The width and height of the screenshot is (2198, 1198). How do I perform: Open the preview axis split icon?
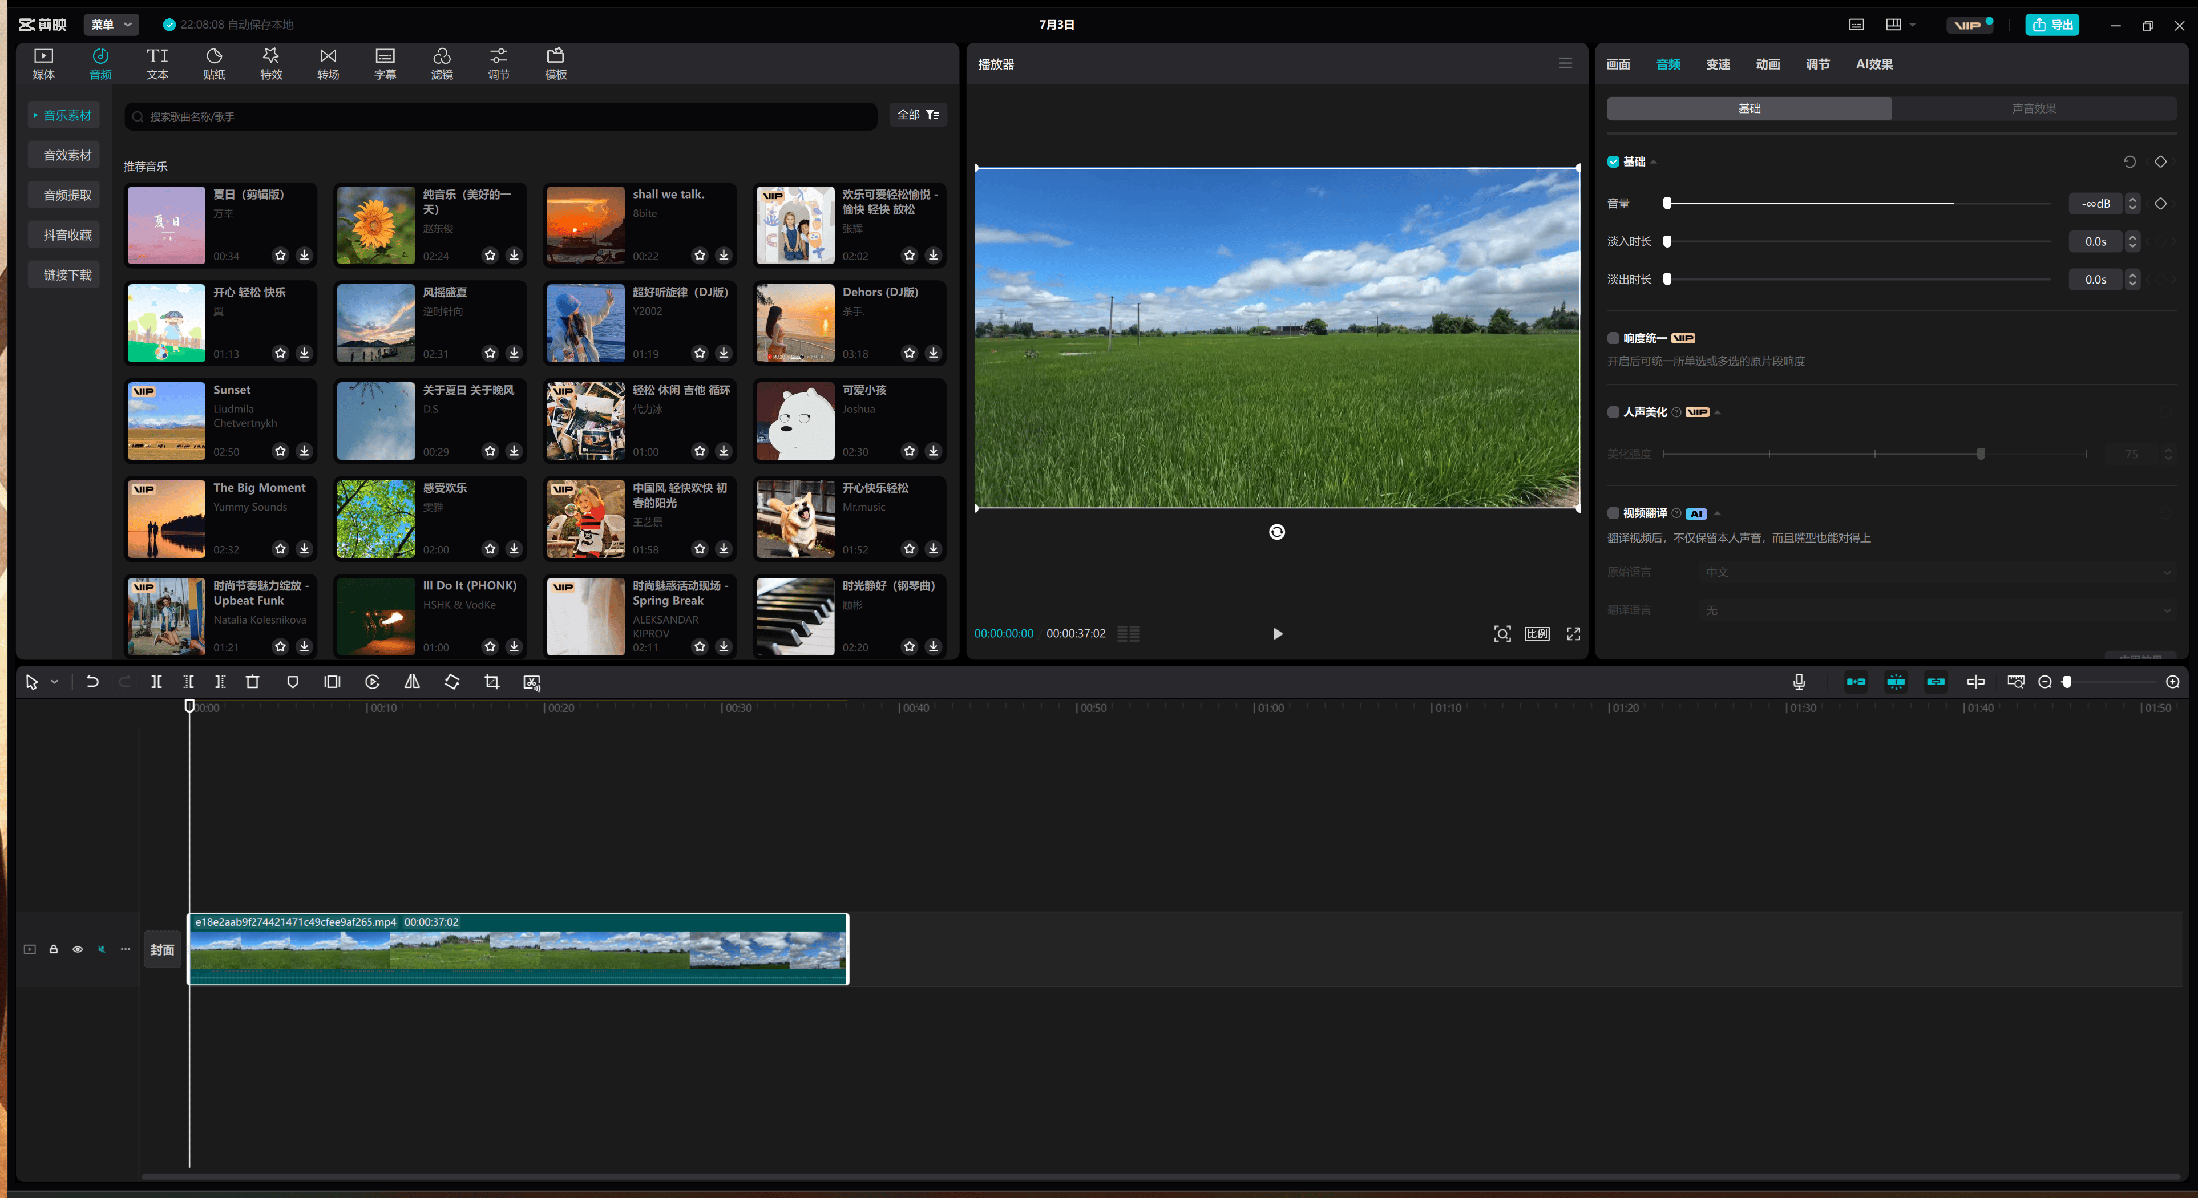(1975, 681)
